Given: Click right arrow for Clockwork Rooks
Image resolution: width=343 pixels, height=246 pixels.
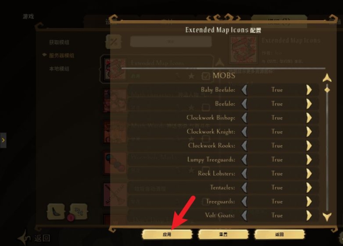Looking at the screenshot, I should click(309, 146).
